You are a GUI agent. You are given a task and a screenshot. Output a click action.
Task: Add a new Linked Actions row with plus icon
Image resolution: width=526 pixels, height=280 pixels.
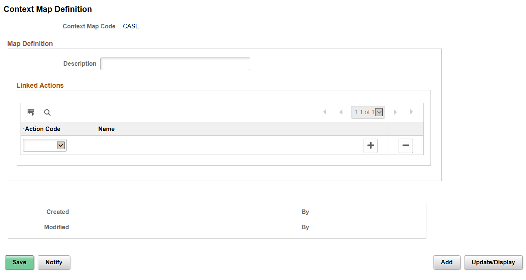(x=370, y=145)
